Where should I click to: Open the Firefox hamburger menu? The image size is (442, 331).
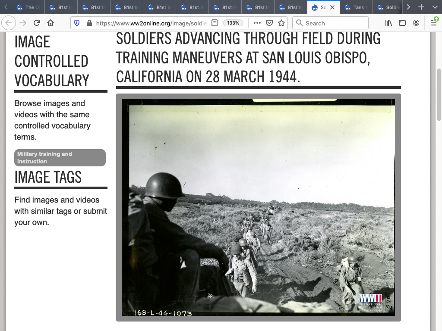pos(434,23)
